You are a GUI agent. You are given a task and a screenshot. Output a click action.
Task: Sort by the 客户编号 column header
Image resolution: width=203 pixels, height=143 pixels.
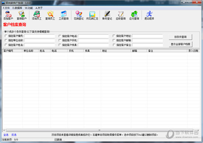13,51
